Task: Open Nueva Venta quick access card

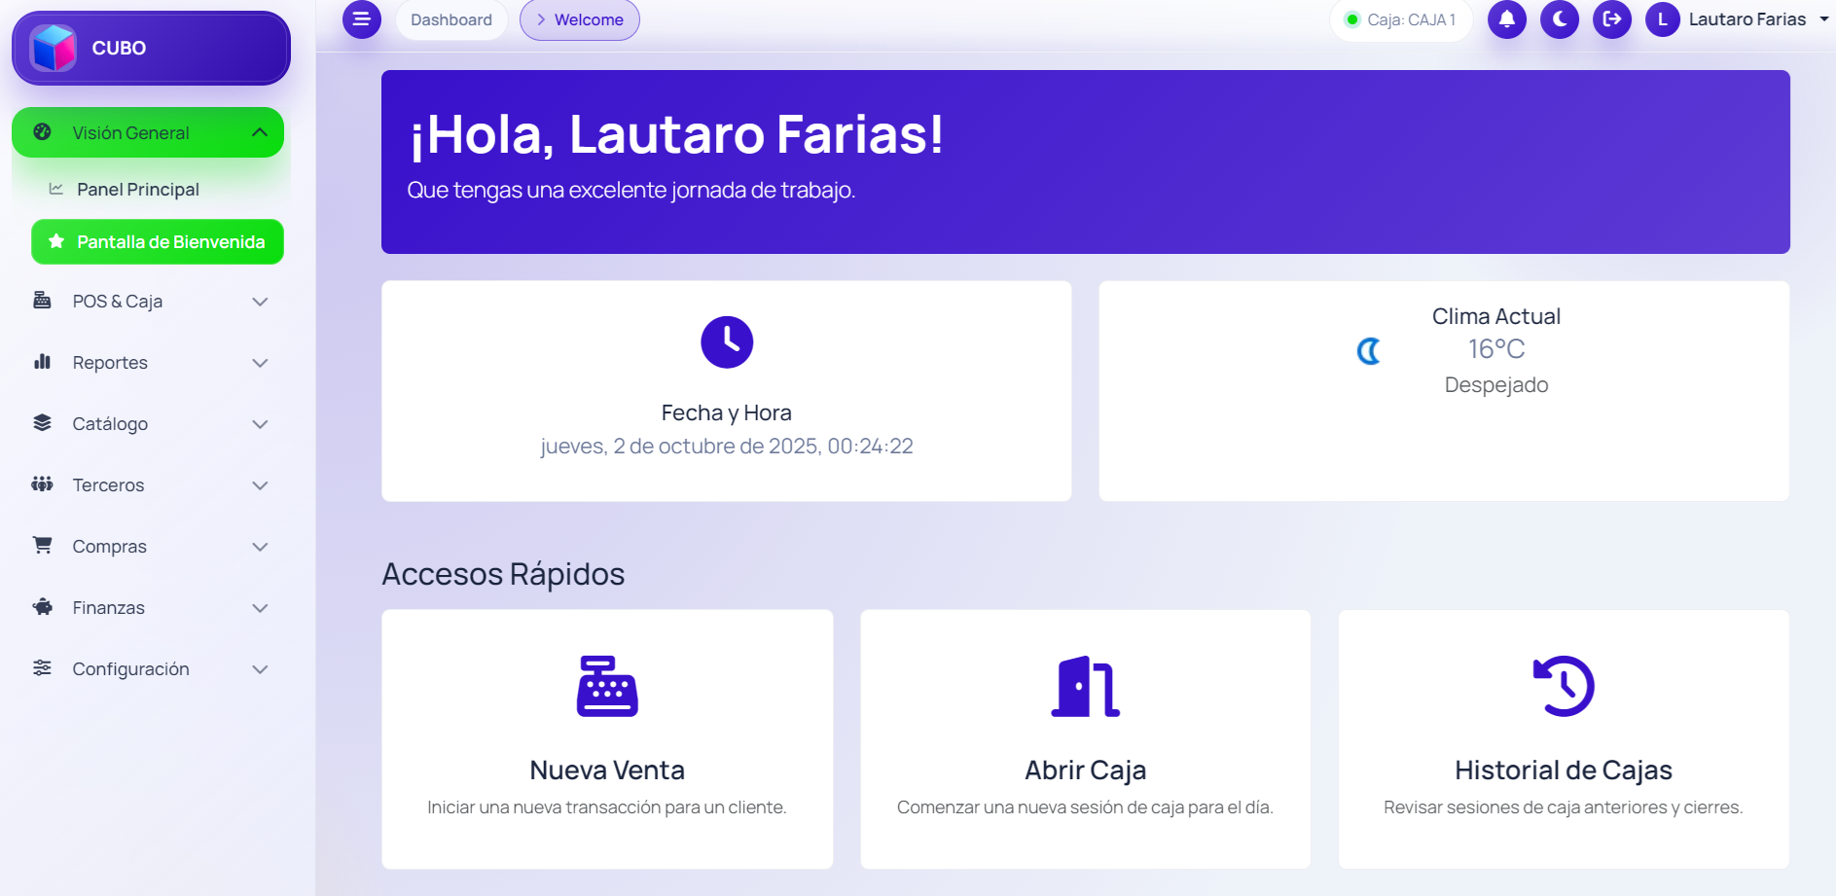Action: coord(607,739)
